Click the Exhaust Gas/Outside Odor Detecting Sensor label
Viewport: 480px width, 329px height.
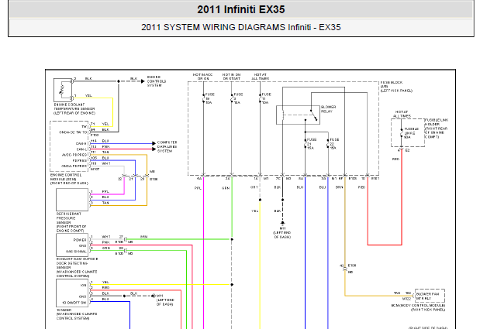click(x=77, y=267)
